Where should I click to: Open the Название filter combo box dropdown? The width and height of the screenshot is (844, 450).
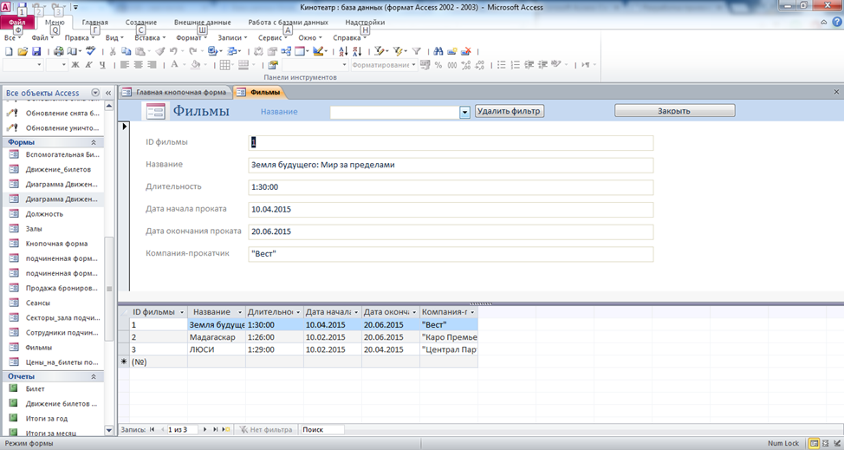(x=465, y=112)
